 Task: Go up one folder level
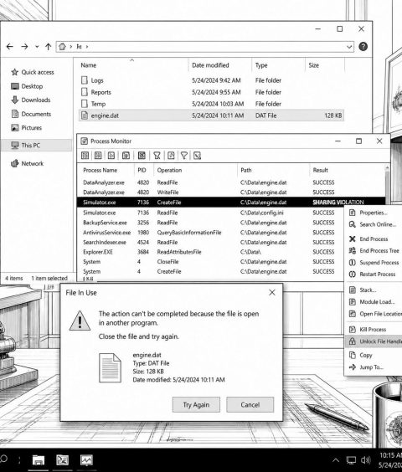[49, 47]
